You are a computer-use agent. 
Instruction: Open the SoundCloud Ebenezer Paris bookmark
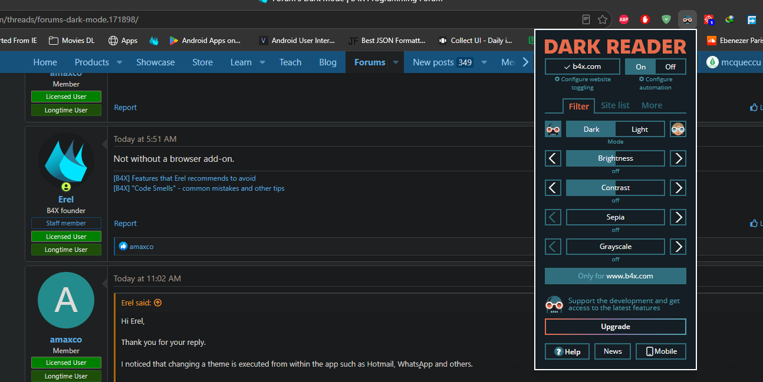coord(734,41)
